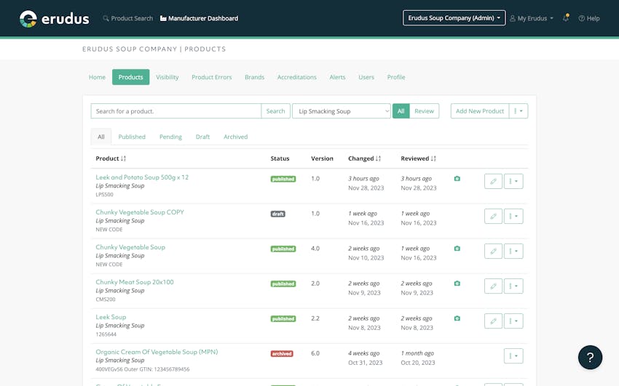Open the Profile tab
Screen dimensions: 619x386
point(396,77)
